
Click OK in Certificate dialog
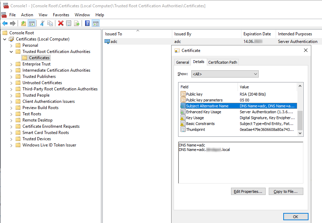(x=296, y=217)
